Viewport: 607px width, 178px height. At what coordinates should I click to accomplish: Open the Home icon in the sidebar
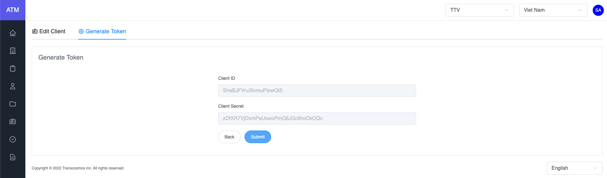pos(13,33)
